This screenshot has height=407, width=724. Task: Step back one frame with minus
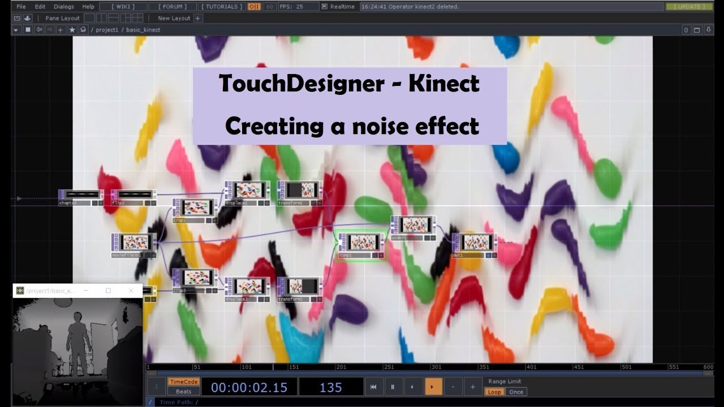coord(453,387)
